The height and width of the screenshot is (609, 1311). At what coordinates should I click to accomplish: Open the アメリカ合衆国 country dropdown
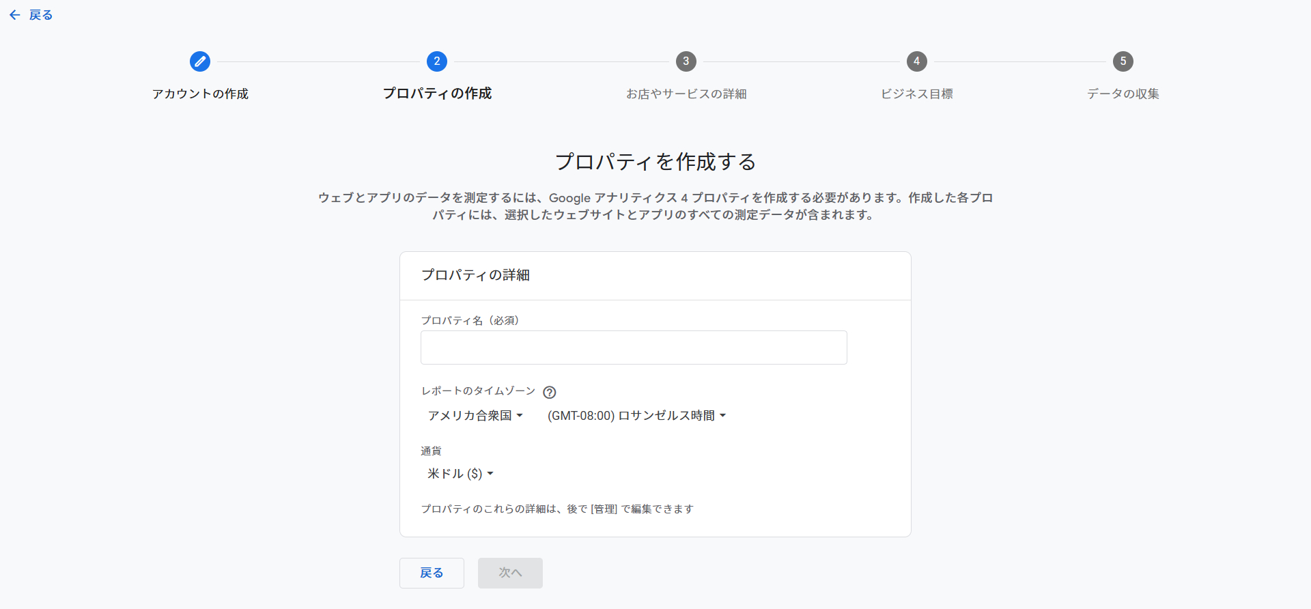(x=475, y=415)
